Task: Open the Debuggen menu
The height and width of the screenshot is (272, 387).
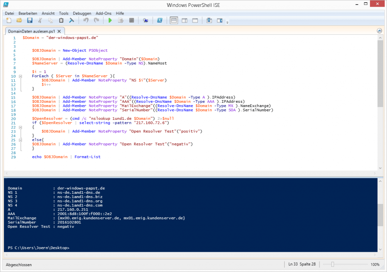Action: (x=82, y=13)
